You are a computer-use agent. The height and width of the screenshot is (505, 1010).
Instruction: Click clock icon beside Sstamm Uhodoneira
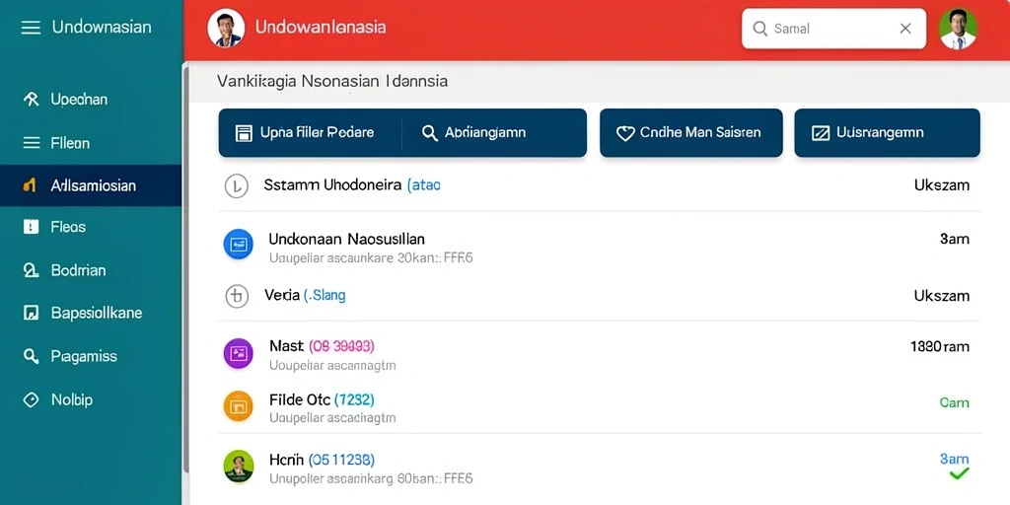click(x=237, y=186)
